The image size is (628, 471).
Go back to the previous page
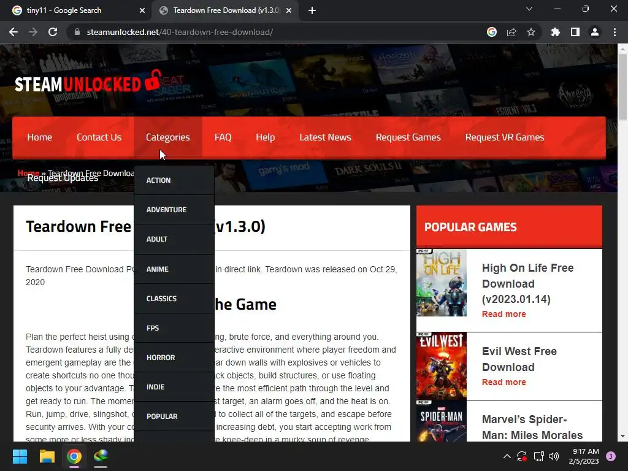point(13,32)
